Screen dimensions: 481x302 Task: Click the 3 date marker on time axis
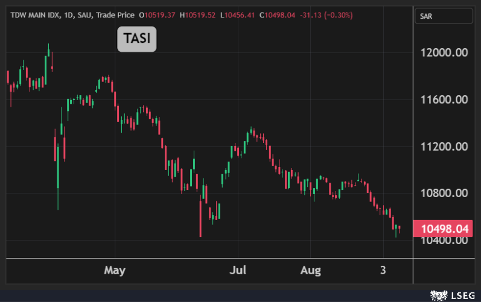[x=383, y=270]
